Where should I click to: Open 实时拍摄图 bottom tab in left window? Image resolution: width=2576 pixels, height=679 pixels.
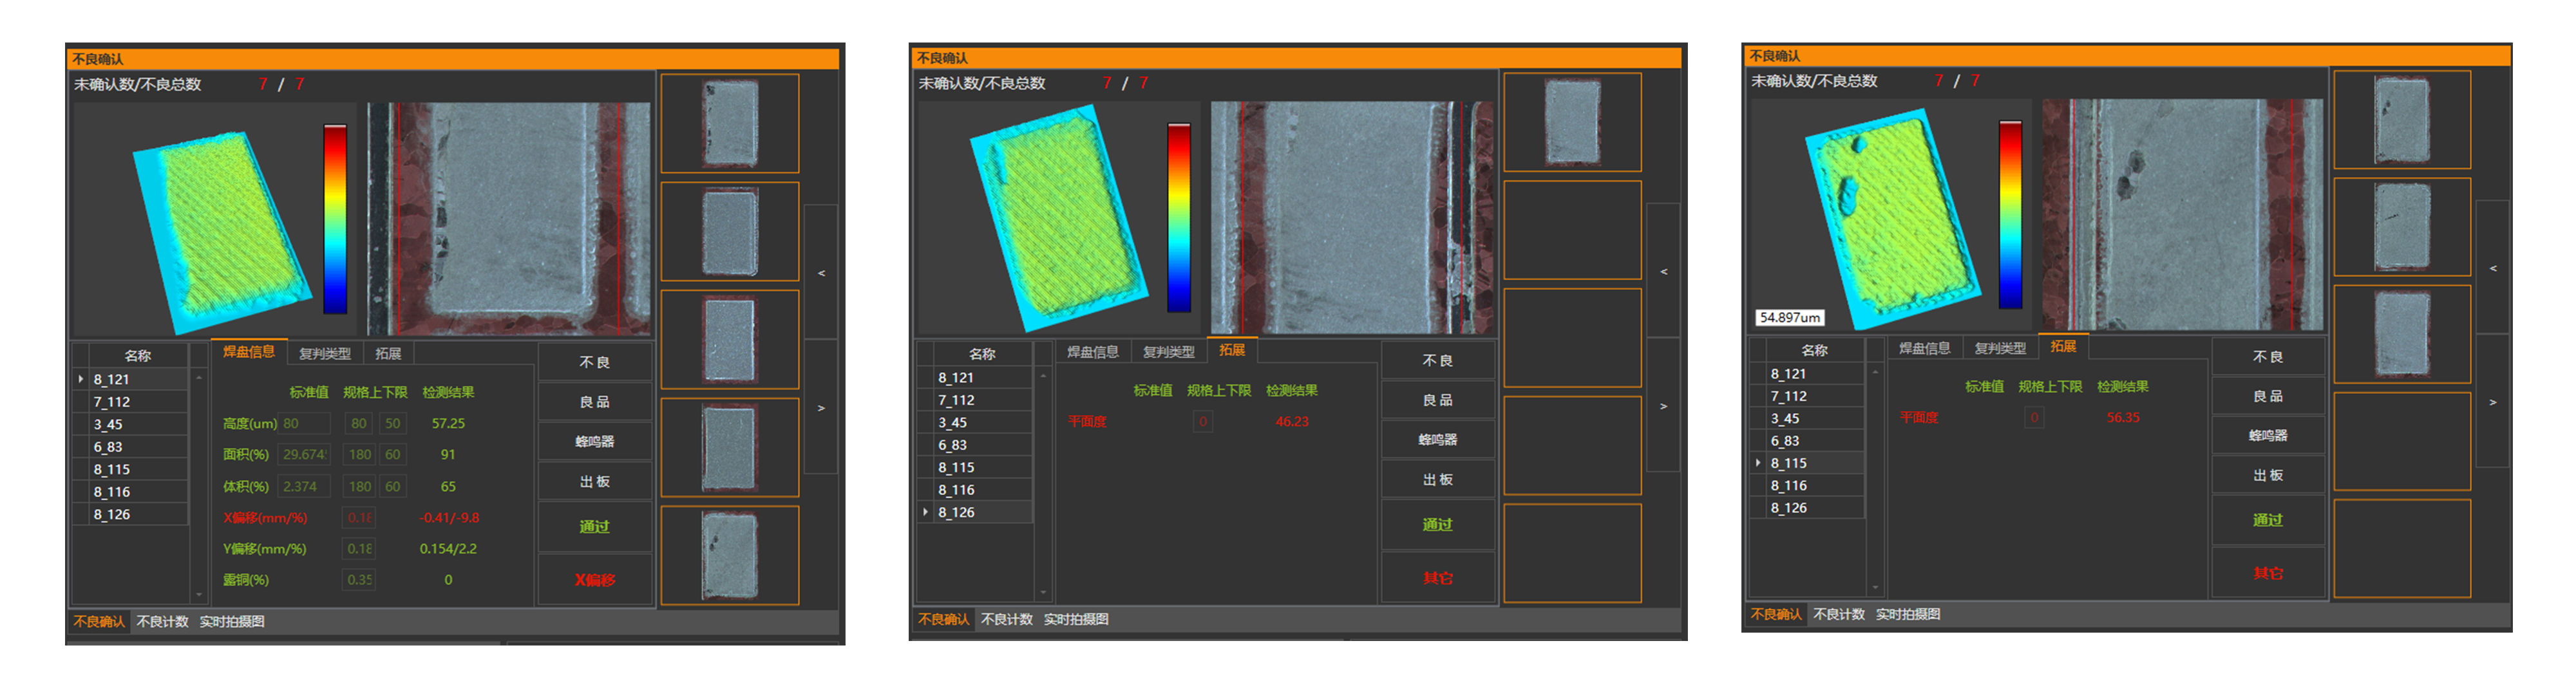(232, 622)
